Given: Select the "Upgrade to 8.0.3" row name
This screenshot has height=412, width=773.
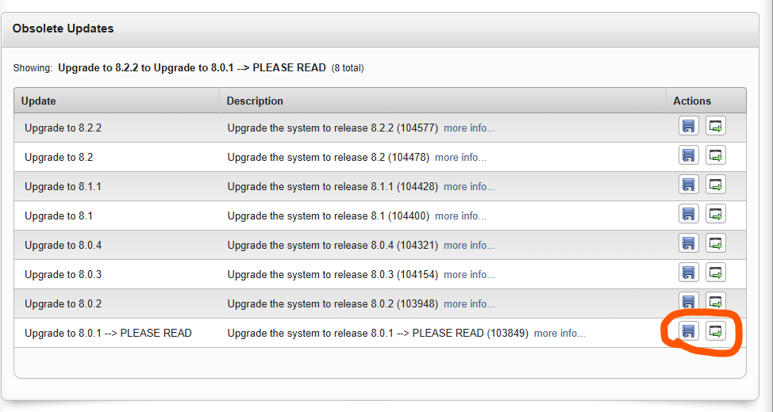Looking at the screenshot, I should tap(63, 274).
